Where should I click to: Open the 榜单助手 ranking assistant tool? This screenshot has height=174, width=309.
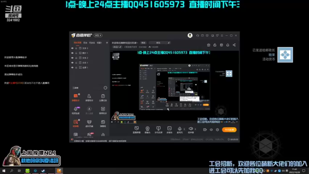pyautogui.click(x=103, y=111)
